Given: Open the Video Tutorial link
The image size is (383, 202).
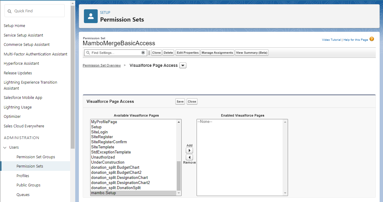Looking at the screenshot, I should pos(331,40).
